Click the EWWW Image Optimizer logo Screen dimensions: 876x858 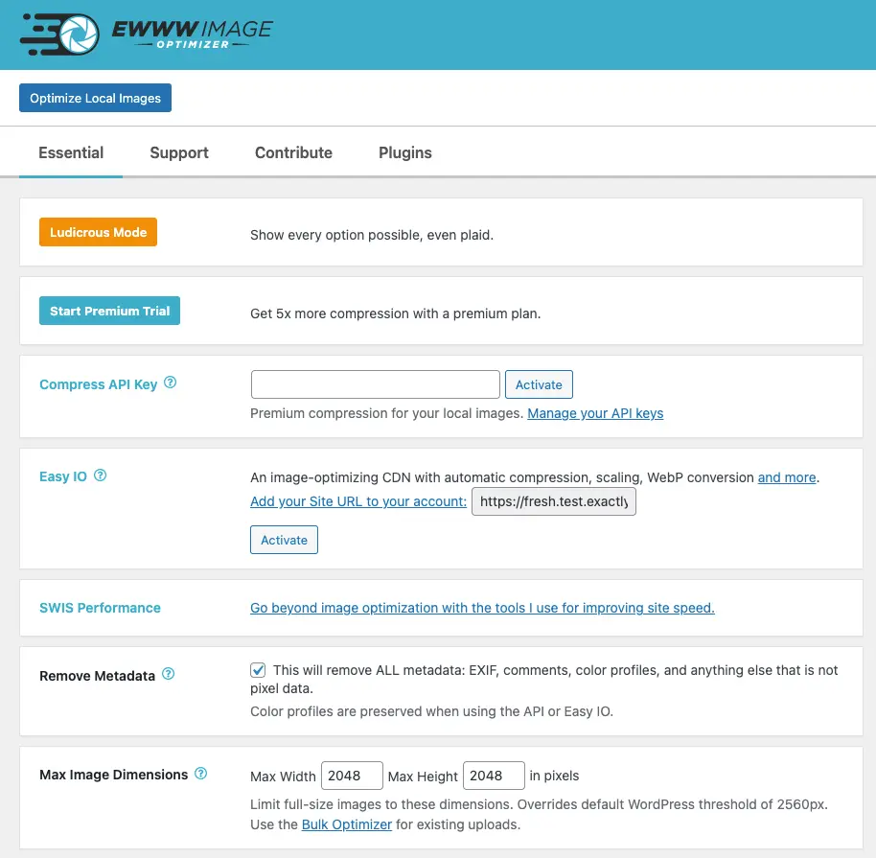147,35
